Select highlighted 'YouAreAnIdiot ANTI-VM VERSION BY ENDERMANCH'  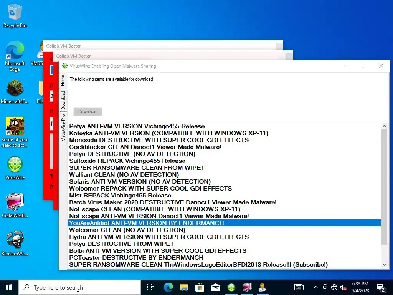coord(225,223)
